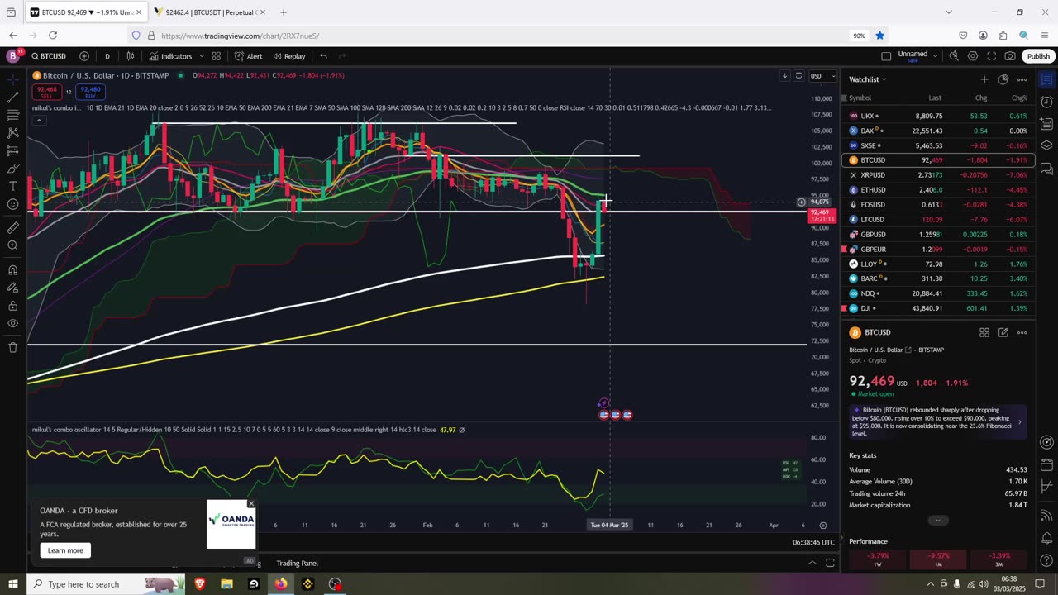Open the Indicators dialog
The image size is (1058, 595).
[x=170, y=56]
